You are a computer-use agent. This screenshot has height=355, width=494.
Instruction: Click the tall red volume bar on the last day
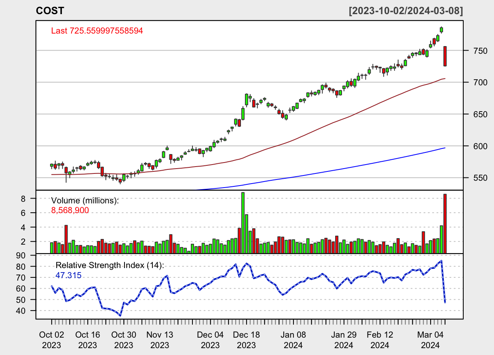click(x=445, y=224)
